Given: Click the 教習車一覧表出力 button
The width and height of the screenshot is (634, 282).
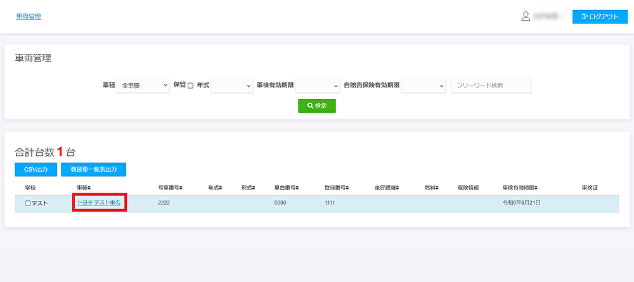Looking at the screenshot, I should coord(93,169).
